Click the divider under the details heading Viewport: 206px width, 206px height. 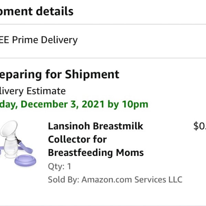(x=103, y=24)
